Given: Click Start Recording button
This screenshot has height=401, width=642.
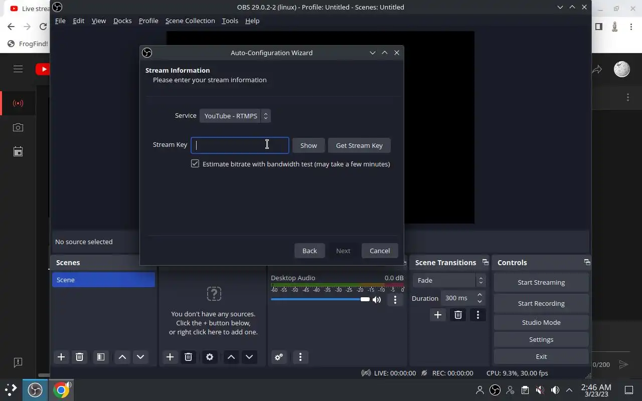Looking at the screenshot, I should (x=541, y=303).
